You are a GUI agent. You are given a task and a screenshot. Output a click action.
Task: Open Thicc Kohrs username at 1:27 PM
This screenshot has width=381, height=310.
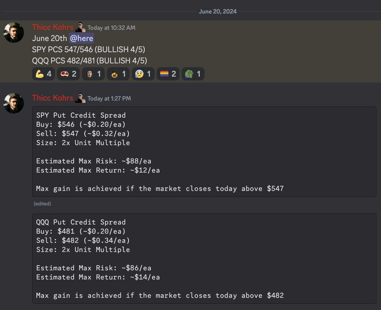[53, 98]
